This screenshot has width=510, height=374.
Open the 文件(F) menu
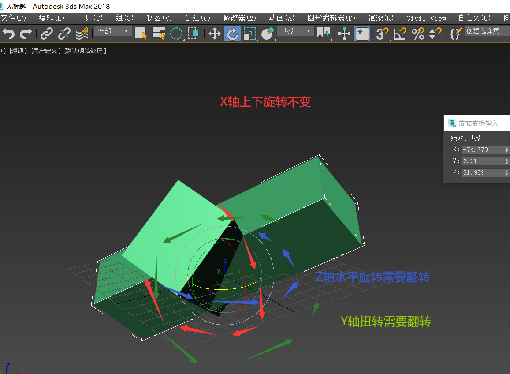click(13, 18)
